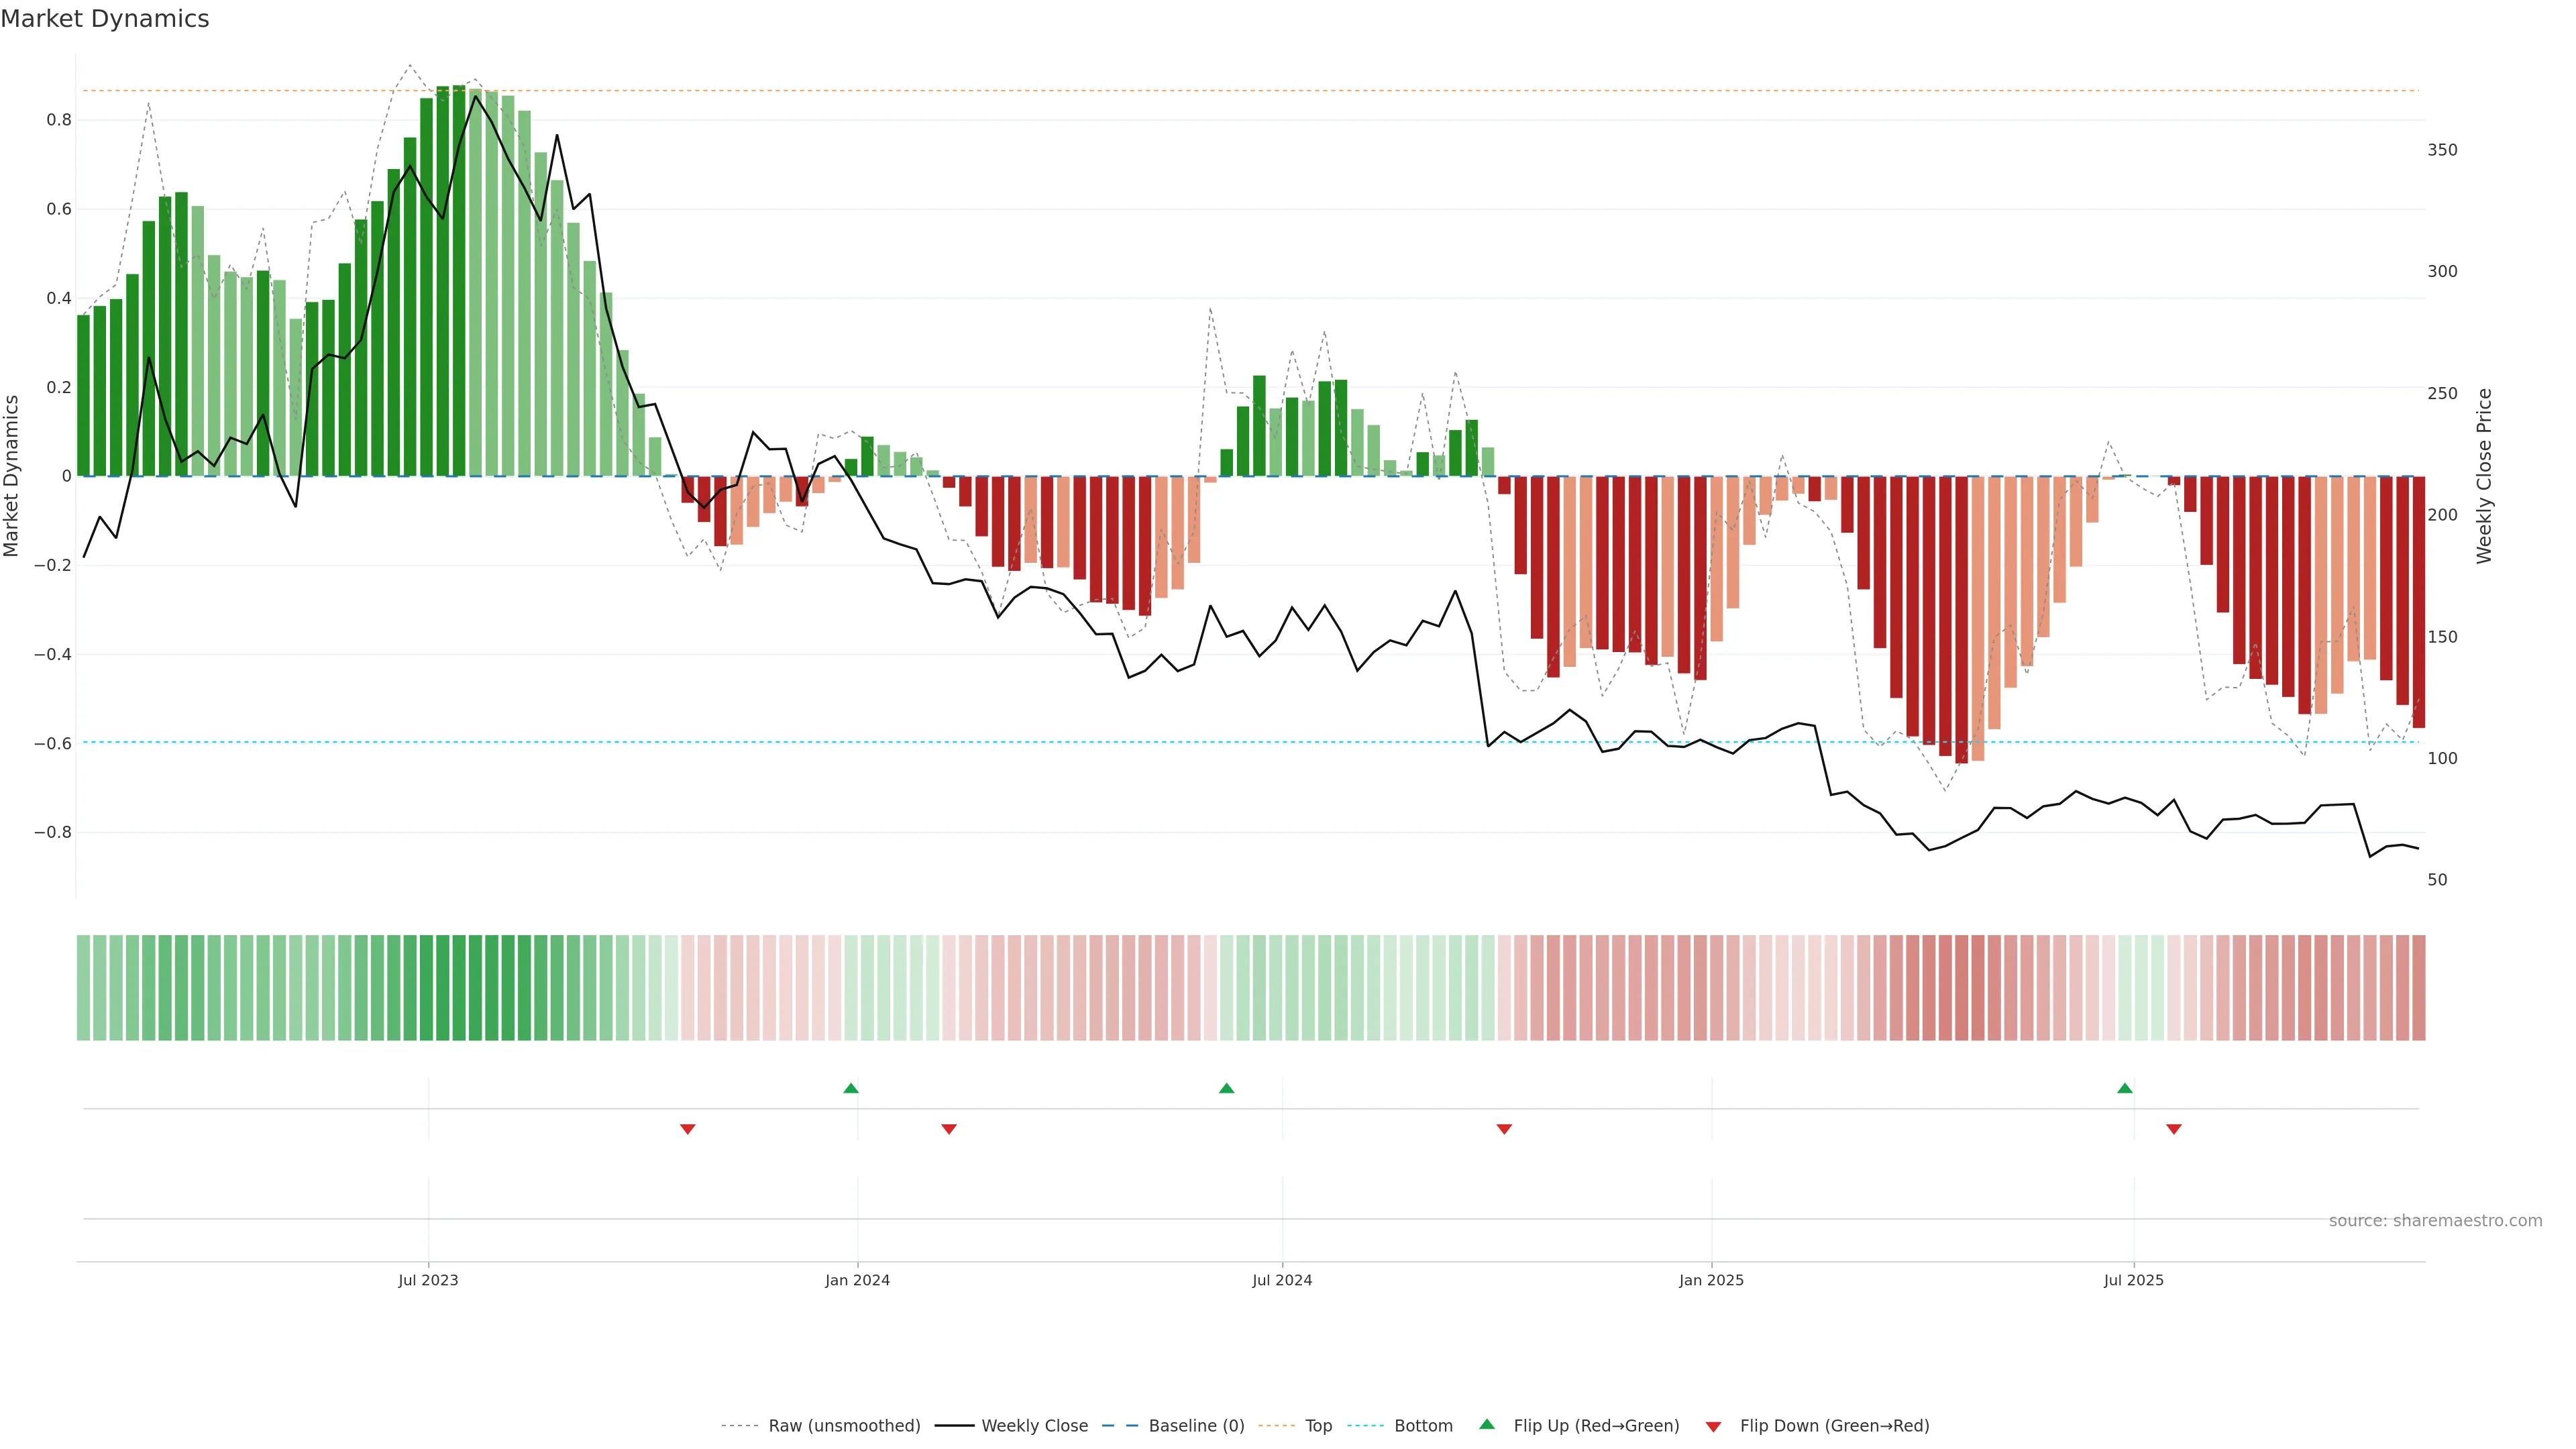Toggle the Flip Down (Green→Red) legend entry
Image resolution: width=2576 pixels, height=1449 pixels.
click(x=1834, y=1426)
